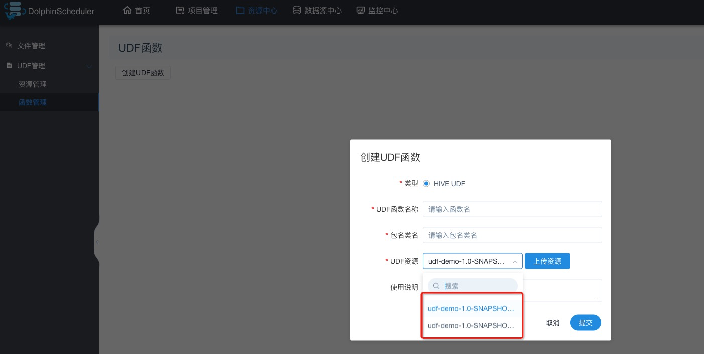Click the 使用说明 text area
Viewport: 704px width, 354px height.
[512, 290]
